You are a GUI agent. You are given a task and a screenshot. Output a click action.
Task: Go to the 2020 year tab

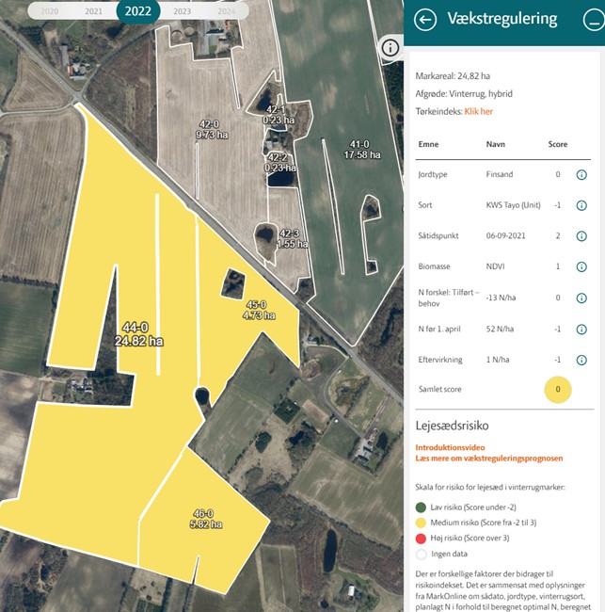coord(49,11)
